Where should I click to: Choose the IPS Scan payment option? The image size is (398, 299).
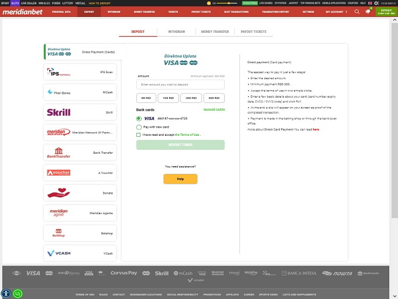(80, 72)
